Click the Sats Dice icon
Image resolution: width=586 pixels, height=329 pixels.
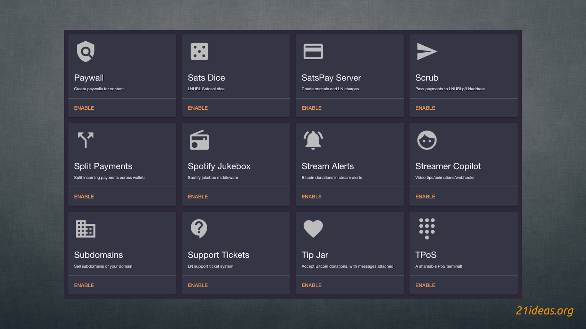point(199,52)
